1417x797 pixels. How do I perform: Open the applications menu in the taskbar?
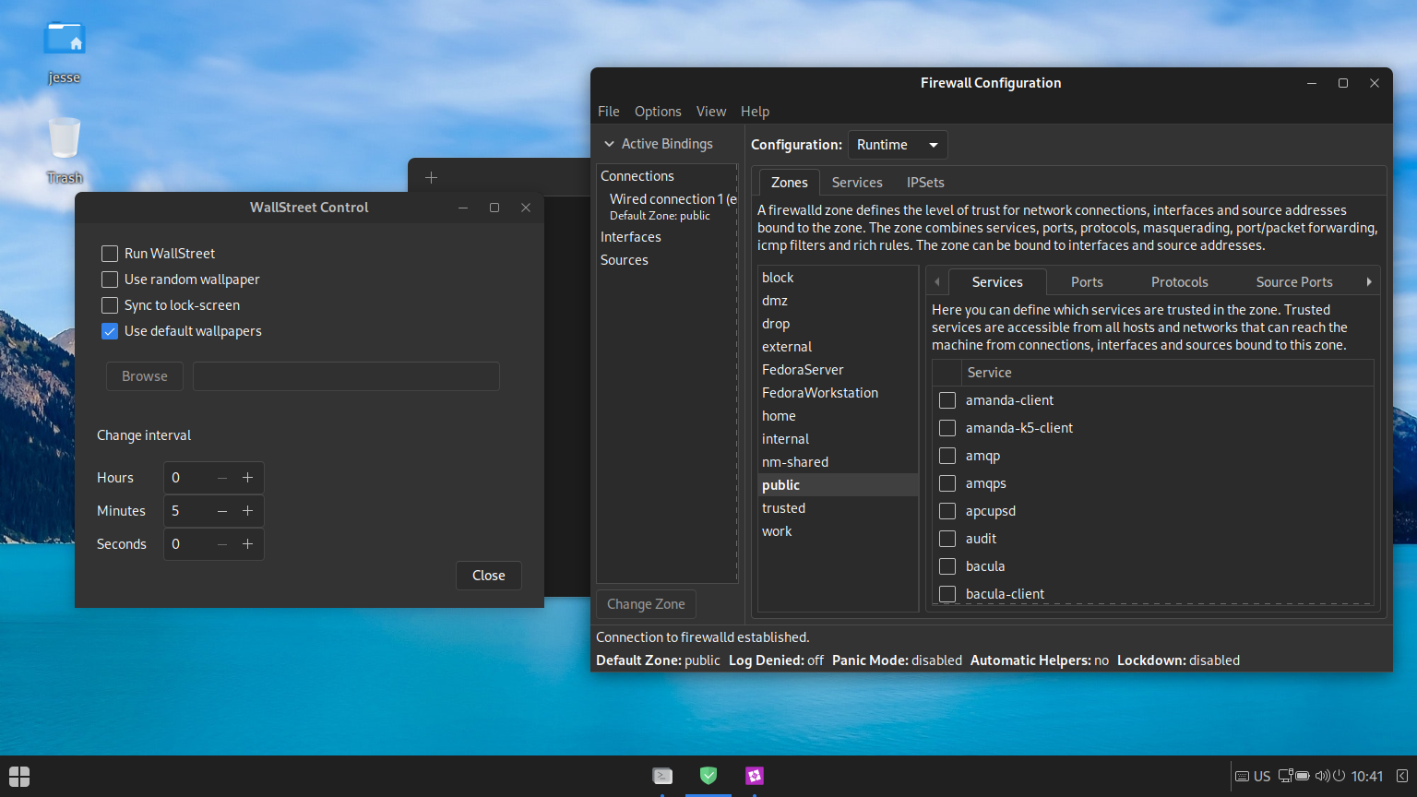pos(19,776)
